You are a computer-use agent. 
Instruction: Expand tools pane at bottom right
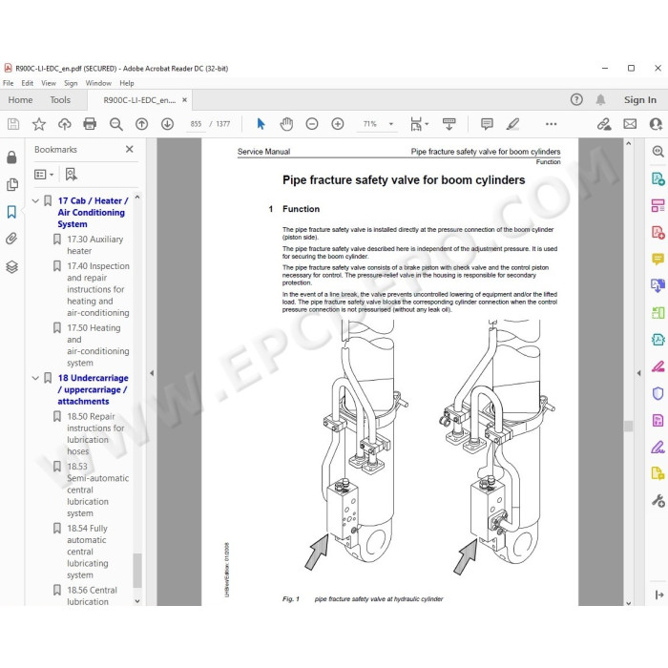659,595
